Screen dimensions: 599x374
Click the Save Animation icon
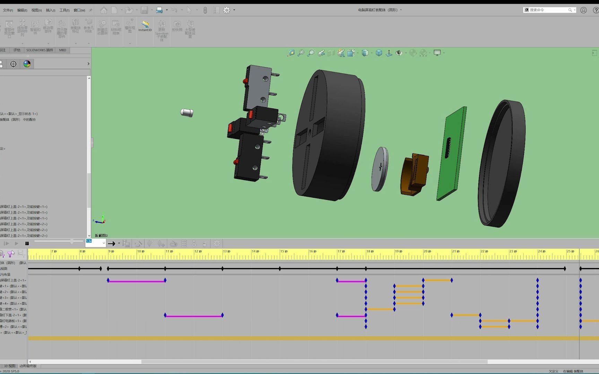click(126, 243)
